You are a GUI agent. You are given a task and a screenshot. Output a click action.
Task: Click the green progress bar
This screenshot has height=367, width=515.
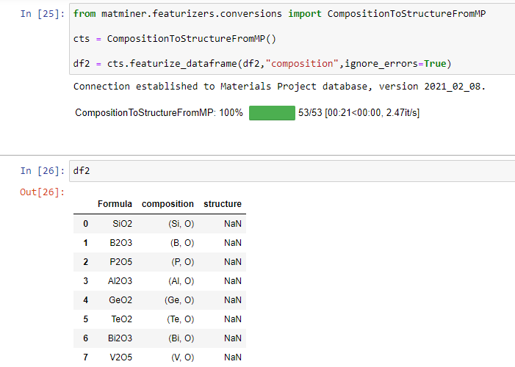pyautogui.click(x=272, y=113)
